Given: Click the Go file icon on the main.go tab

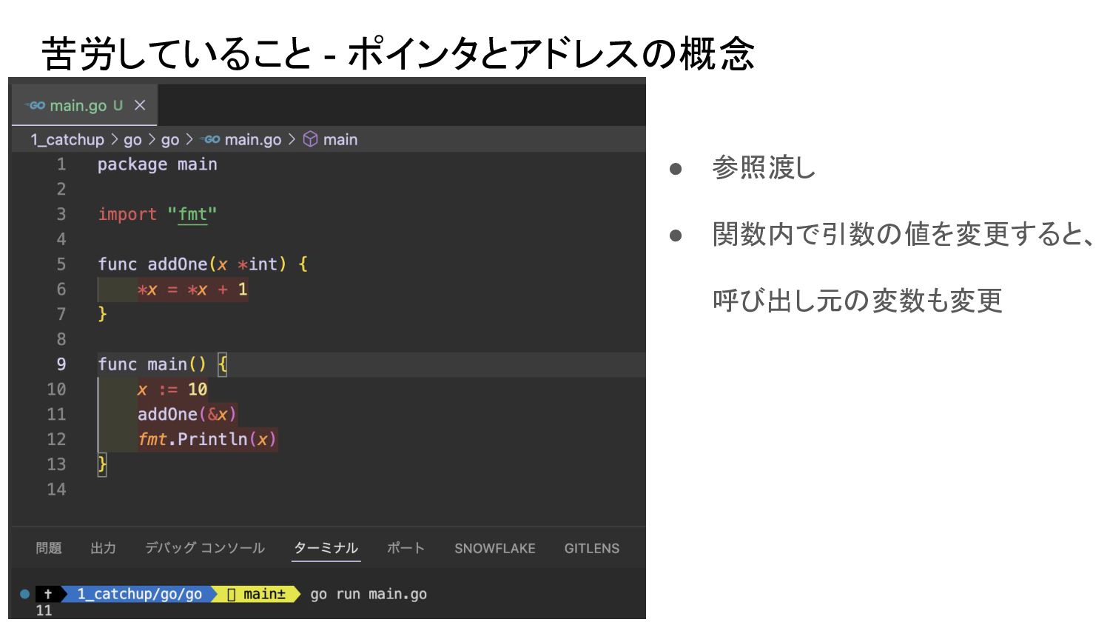Looking at the screenshot, I should point(36,105).
